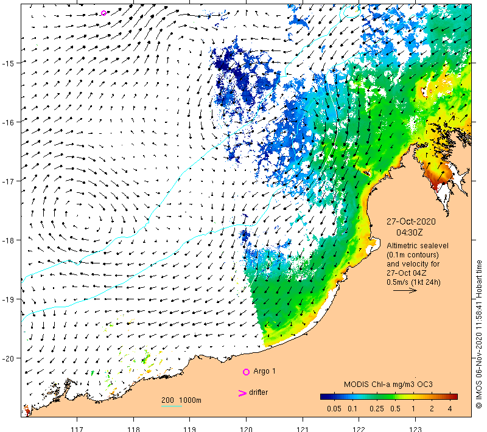Click the longitude axis label 122
The height and width of the screenshot is (432, 487).
[x=359, y=429]
